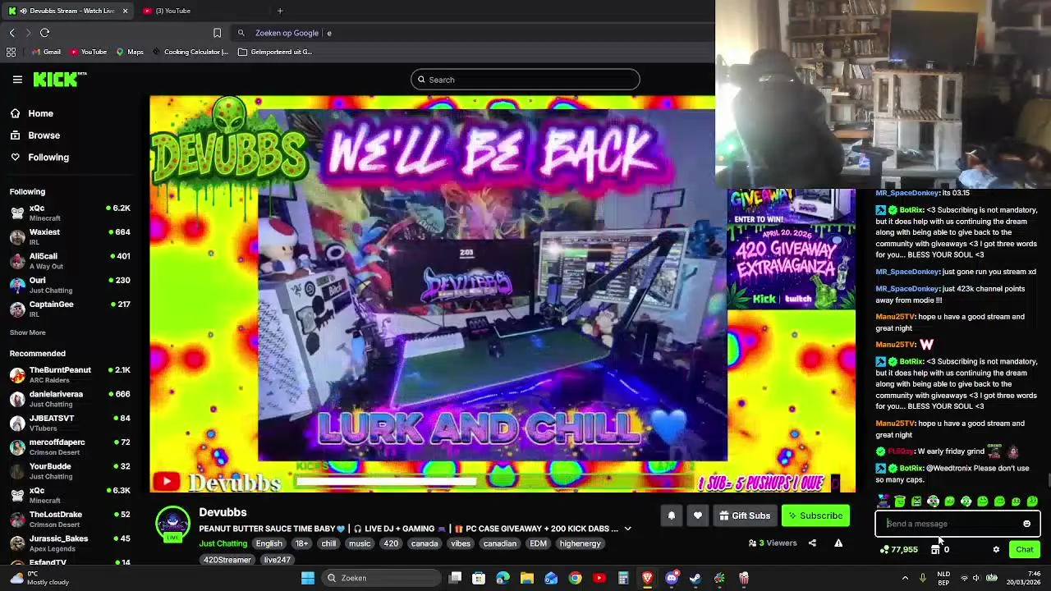Select the English tag
This screenshot has width=1051, height=591.
click(x=268, y=543)
